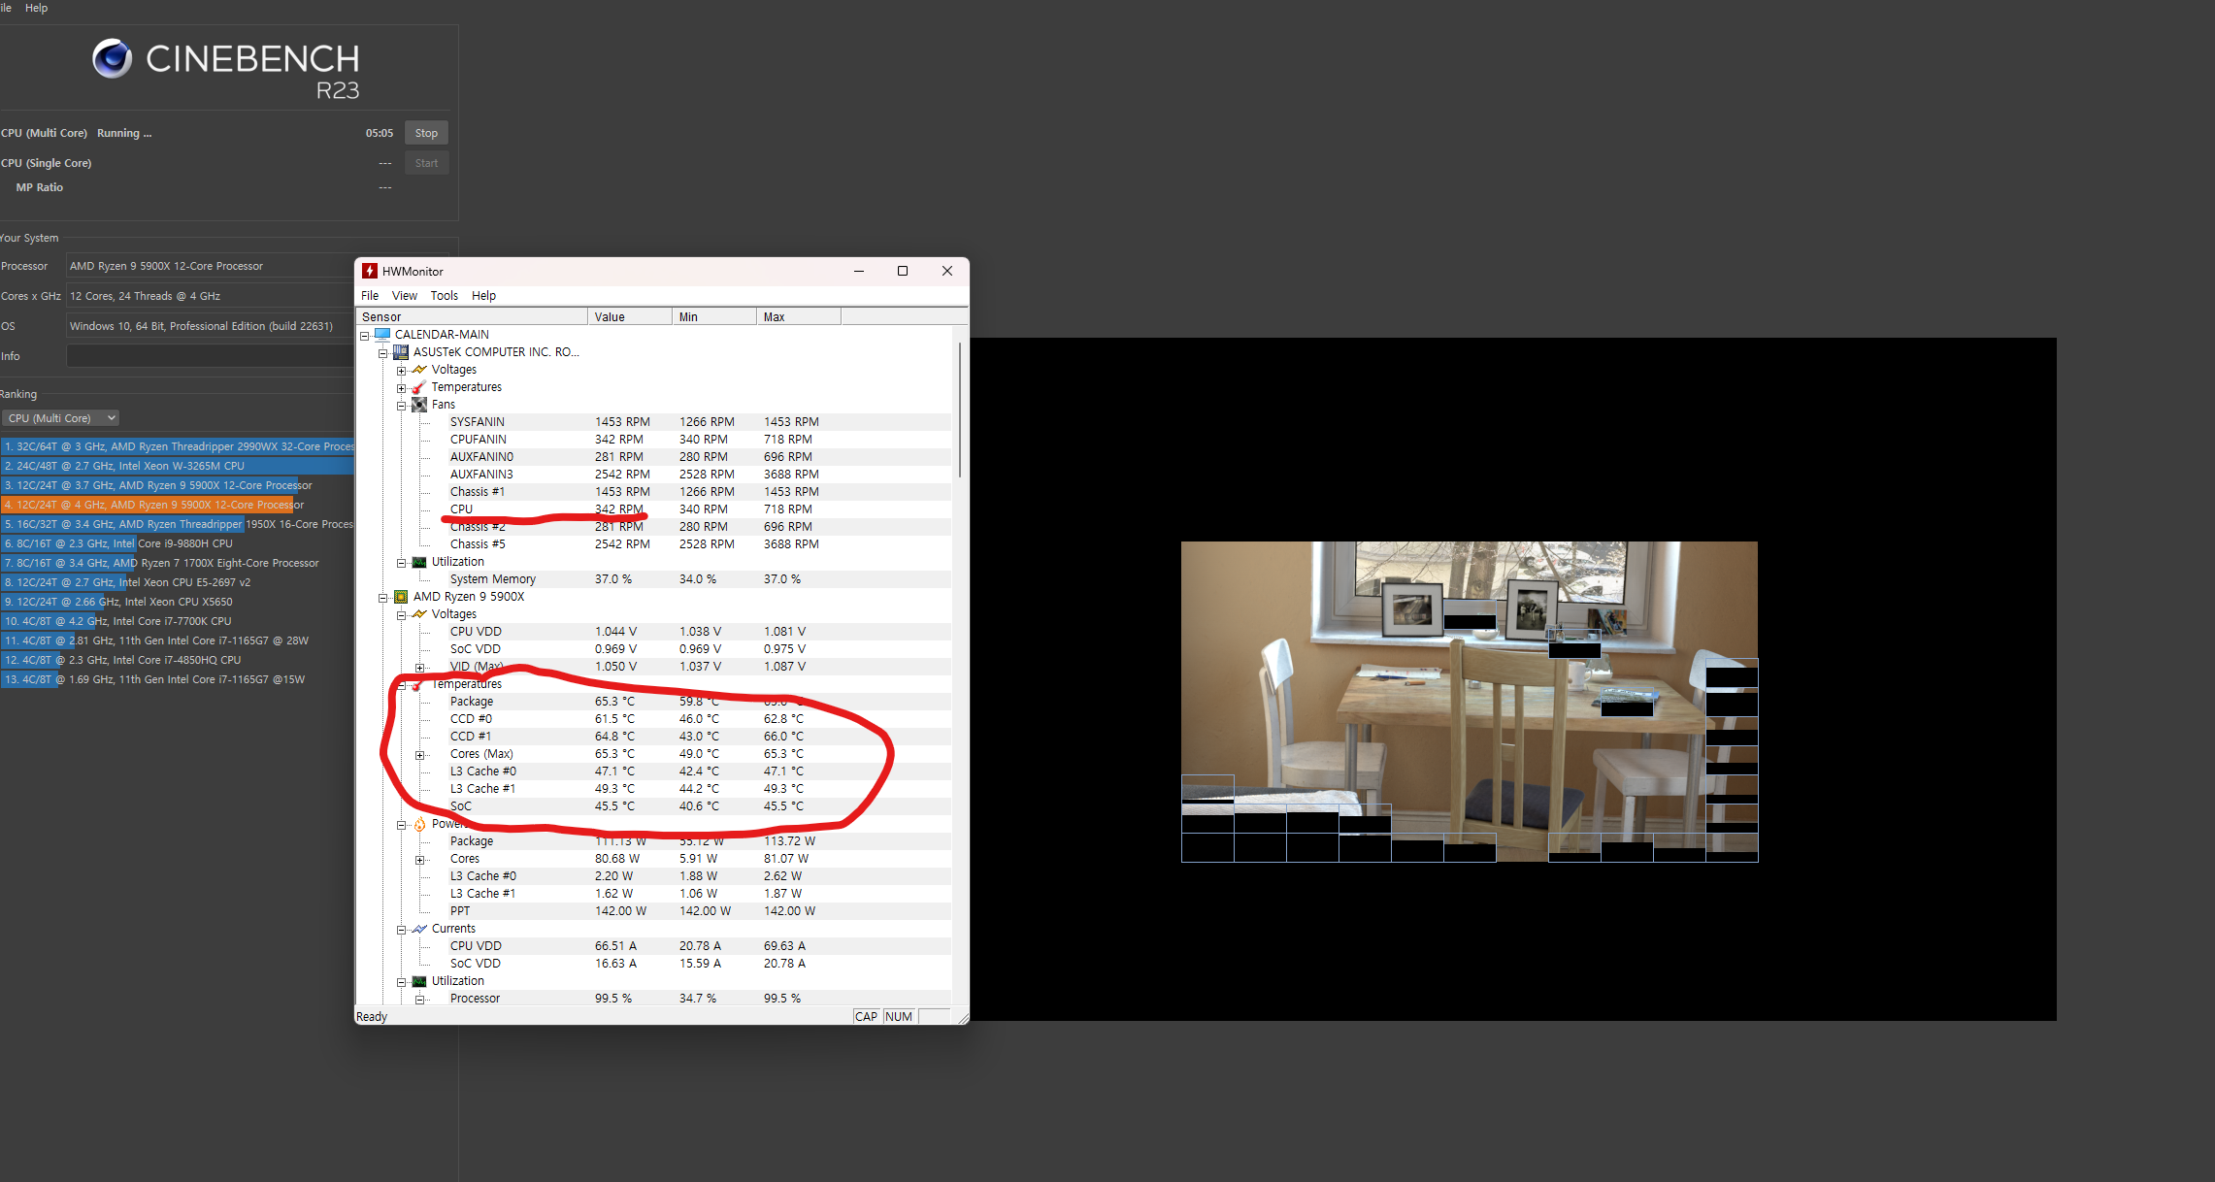Expand the Cores power entry
Viewport: 2215px width, 1182px height.
coord(419,860)
